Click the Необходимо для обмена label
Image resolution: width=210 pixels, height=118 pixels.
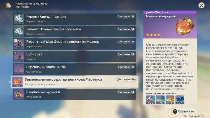pyautogui.click(x=161, y=94)
